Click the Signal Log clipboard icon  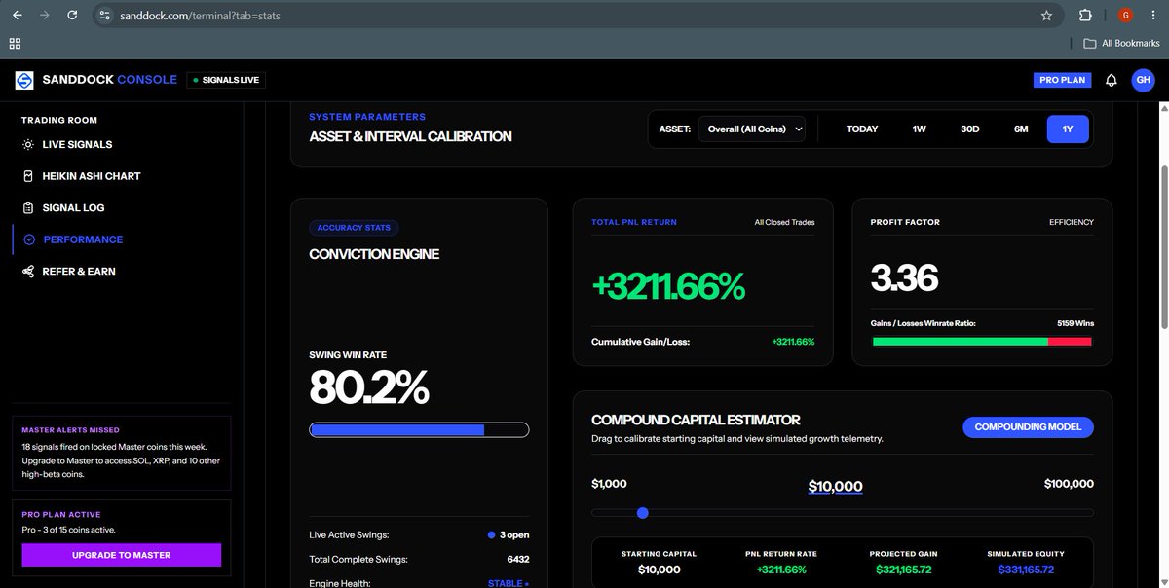click(x=29, y=207)
